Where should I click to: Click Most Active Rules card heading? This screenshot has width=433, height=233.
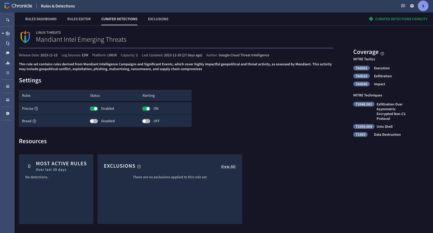point(61,164)
